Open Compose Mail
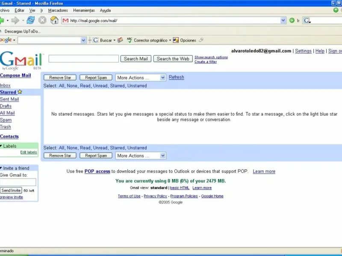Viewport: 342px width, 256px height. tap(15, 76)
